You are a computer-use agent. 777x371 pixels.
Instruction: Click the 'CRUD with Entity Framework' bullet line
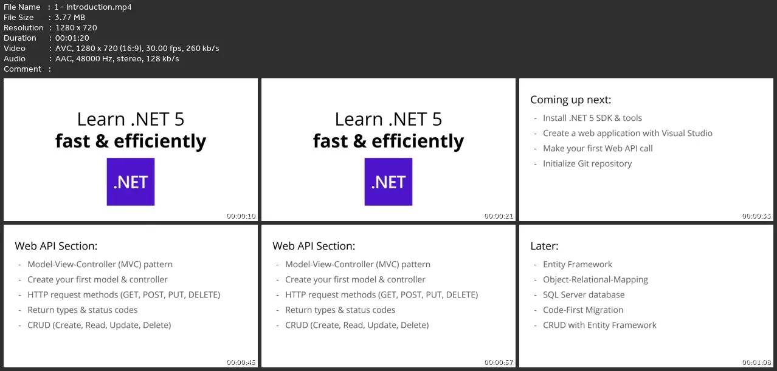(x=599, y=325)
